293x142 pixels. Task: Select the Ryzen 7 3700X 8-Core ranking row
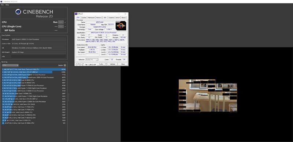pos(34,85)
